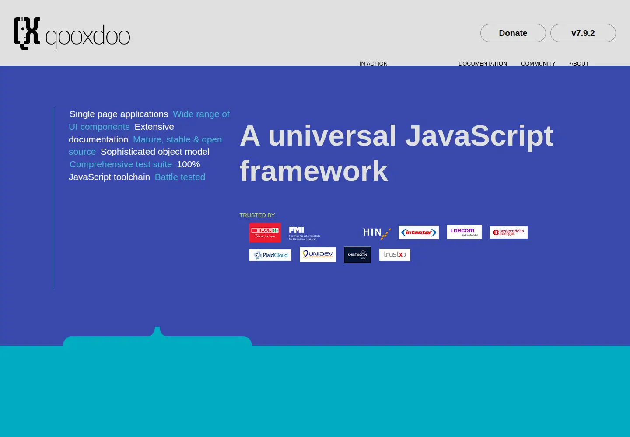Click the 'A universal JavaScript framework' heading
The width and height of the screenshot is (630, 437).
(396, 153)
